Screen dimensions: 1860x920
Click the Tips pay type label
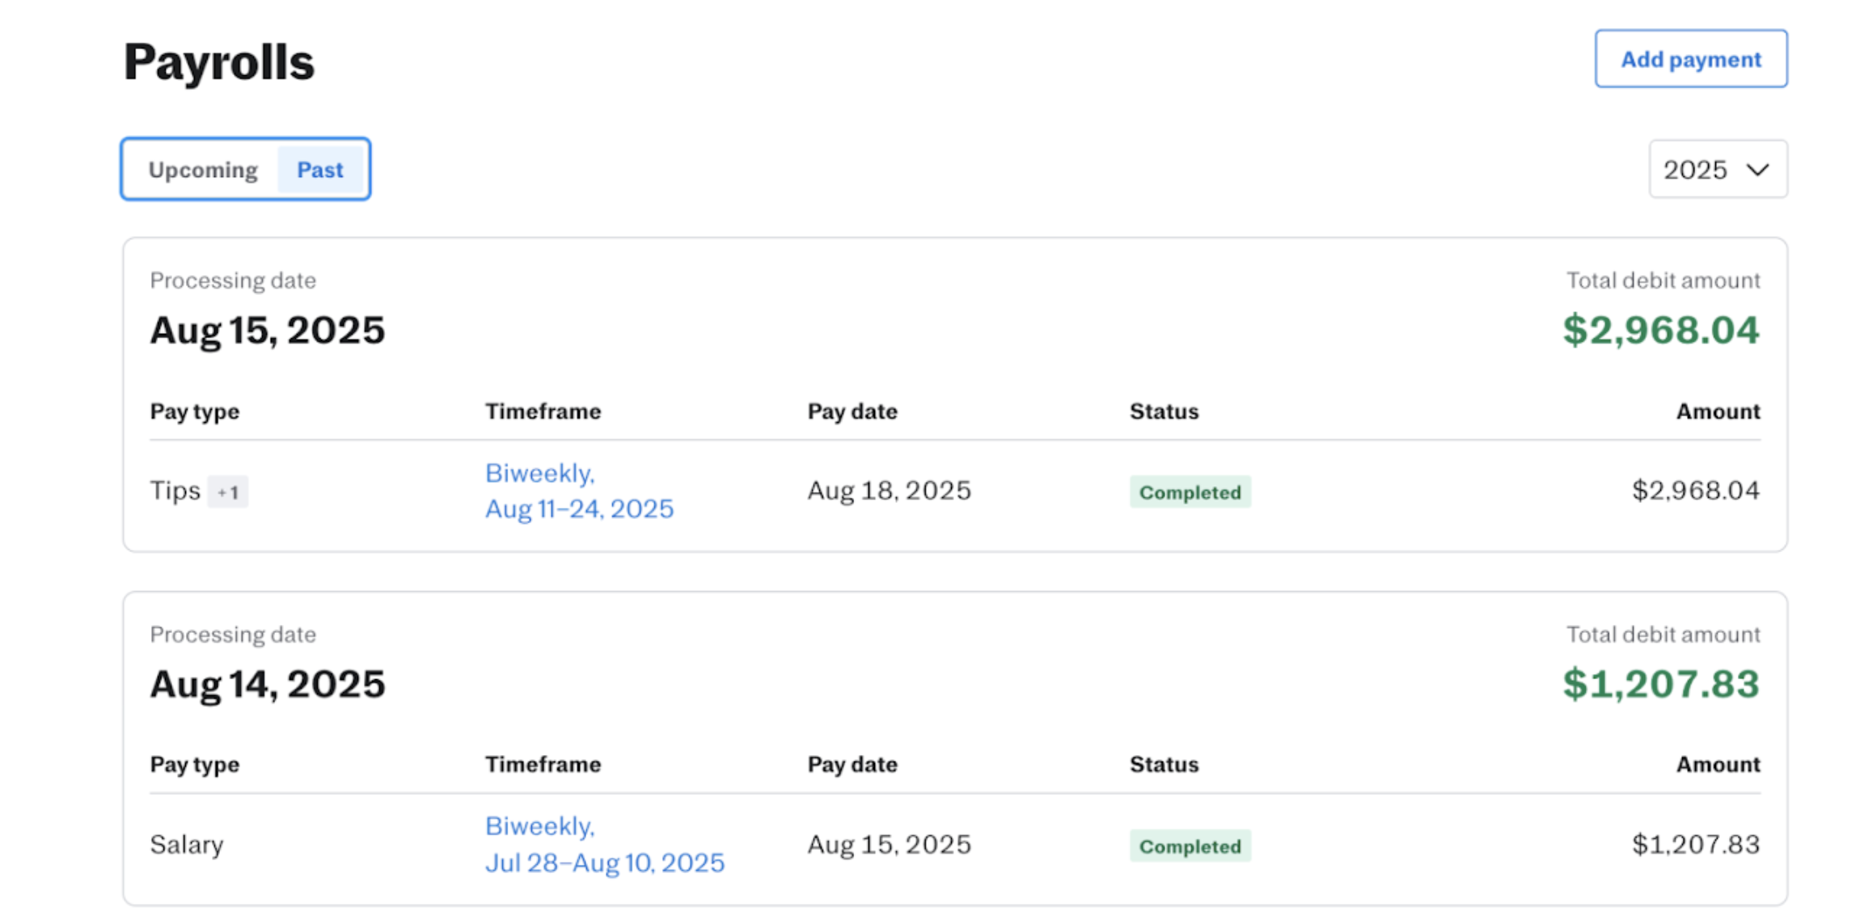[x=175, y=491]
